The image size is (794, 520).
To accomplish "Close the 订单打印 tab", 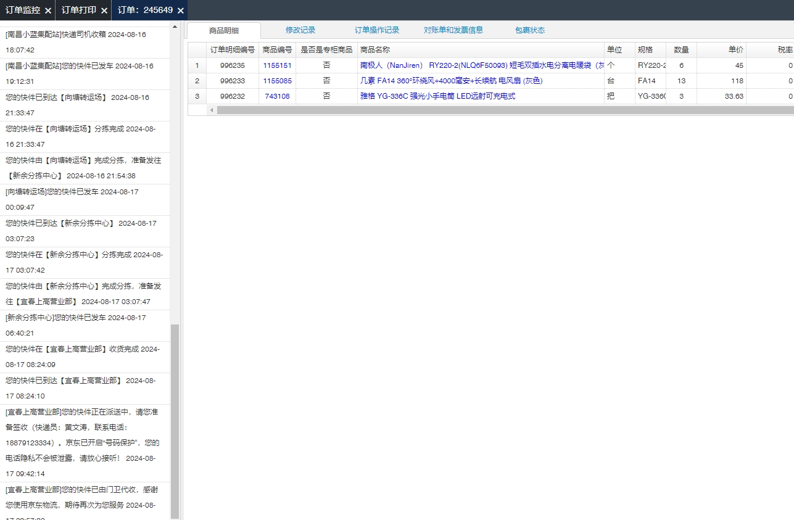I will pos(104,10).
